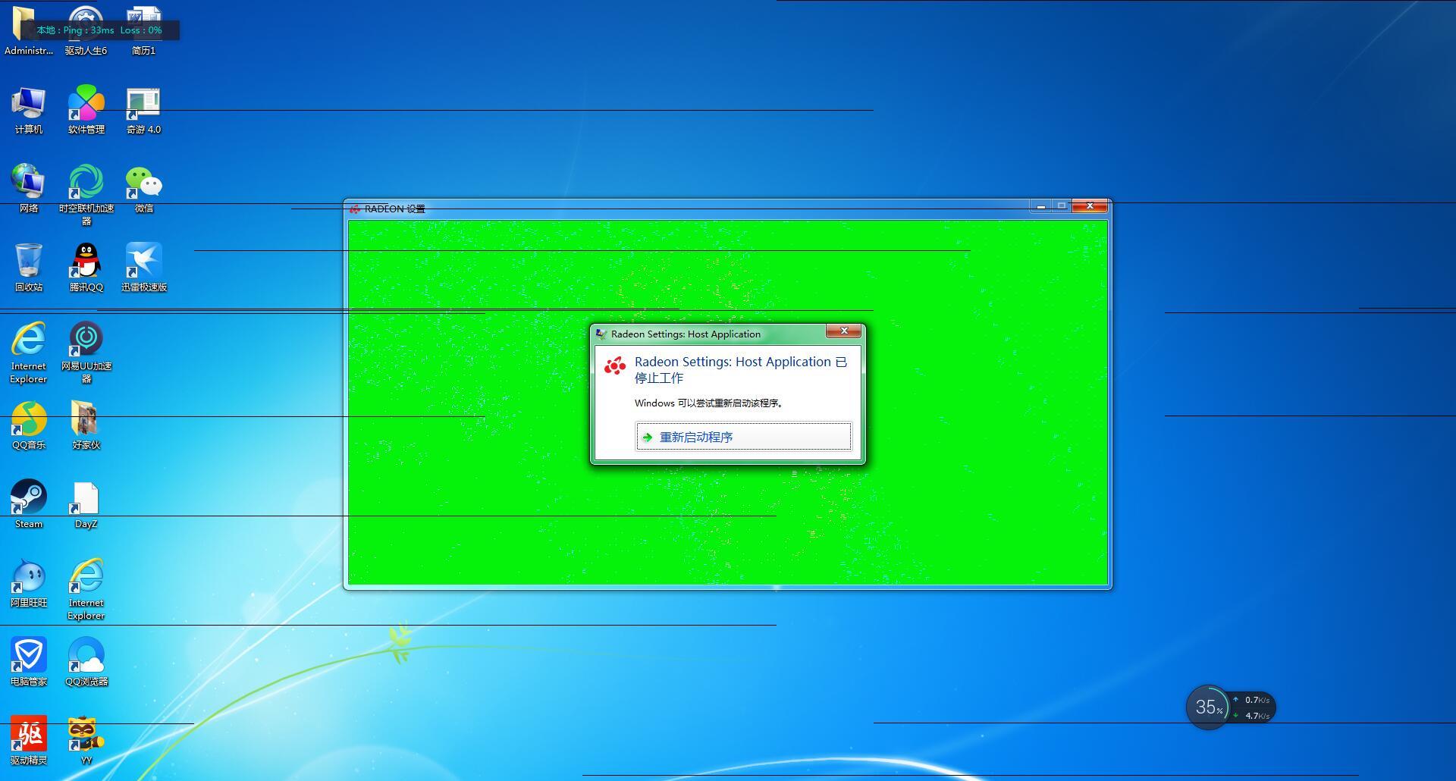
Task: Click the RADEON 设置 window title bar icon
Action: [x=354, y=209]
